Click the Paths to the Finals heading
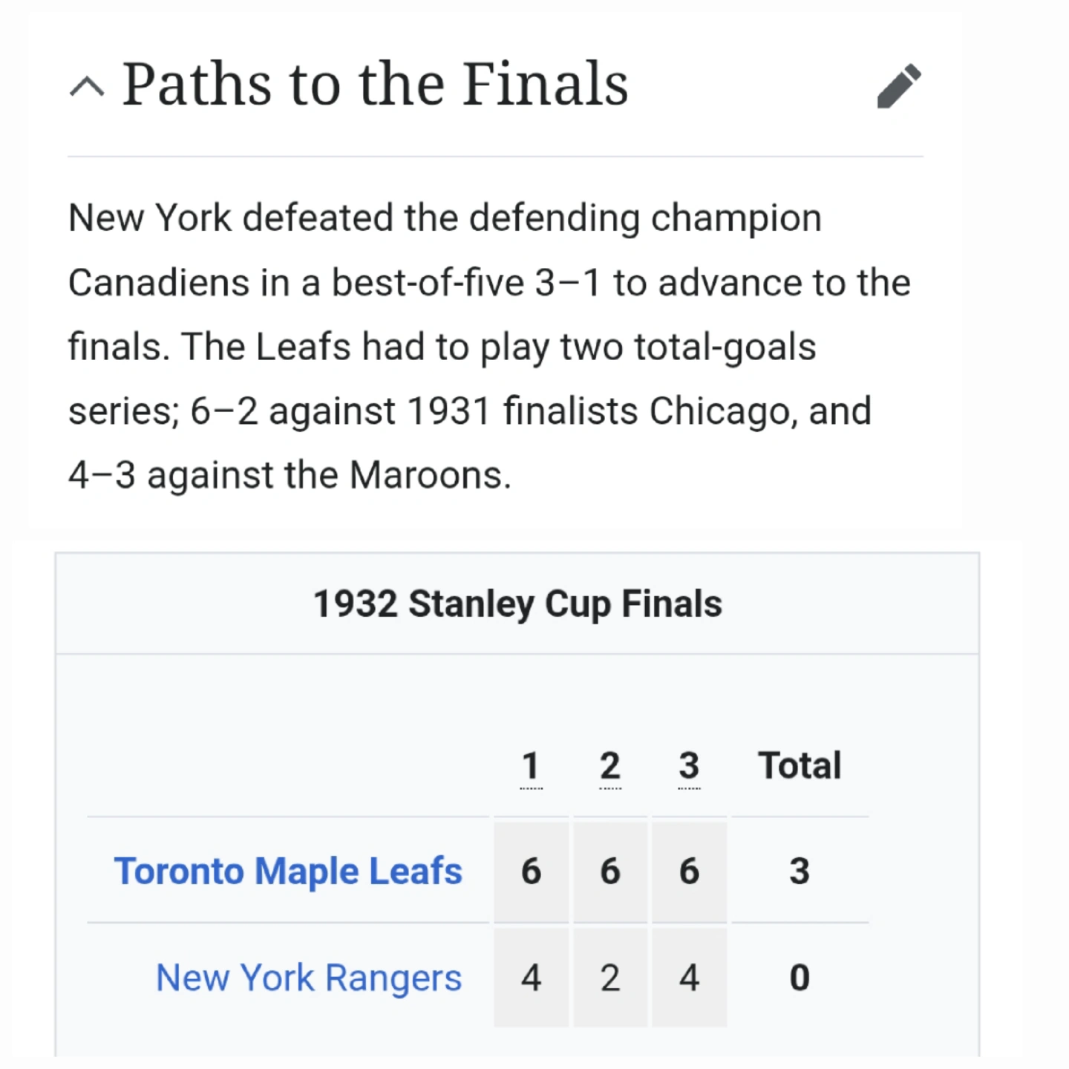 375,84
